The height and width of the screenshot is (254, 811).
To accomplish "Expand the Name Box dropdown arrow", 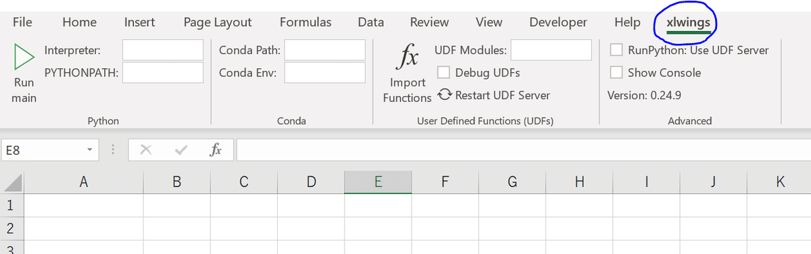I will coord(90,151).
